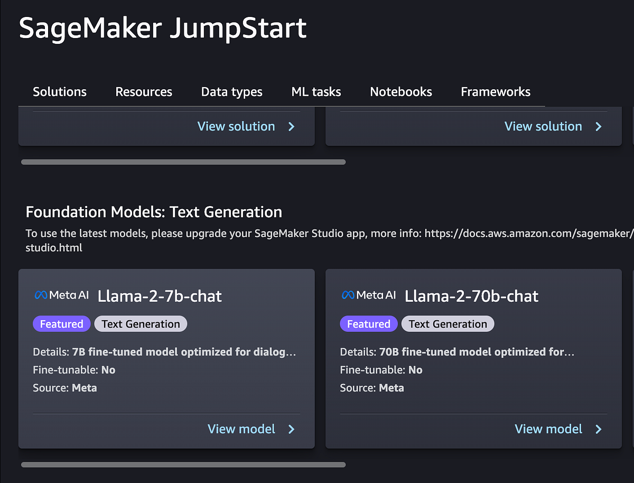The width and height of the screenshot is (634, 483).
Task: Switch to the Notebooks tab
Action: (x=400, y=91)
